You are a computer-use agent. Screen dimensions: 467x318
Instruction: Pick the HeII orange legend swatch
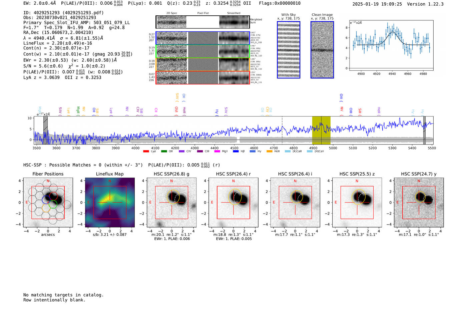(x=270, y=151)
